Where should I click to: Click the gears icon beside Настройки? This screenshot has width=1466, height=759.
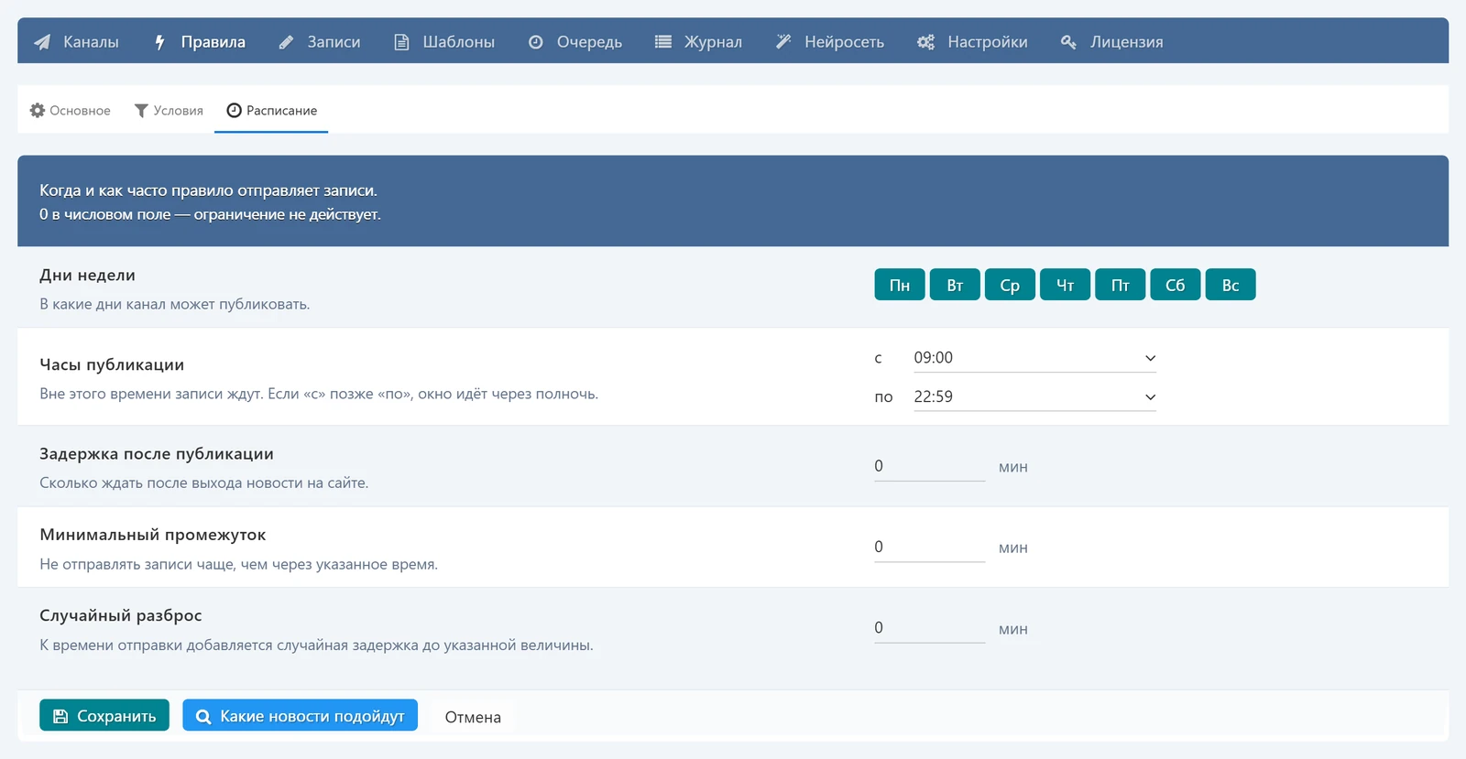926,42
